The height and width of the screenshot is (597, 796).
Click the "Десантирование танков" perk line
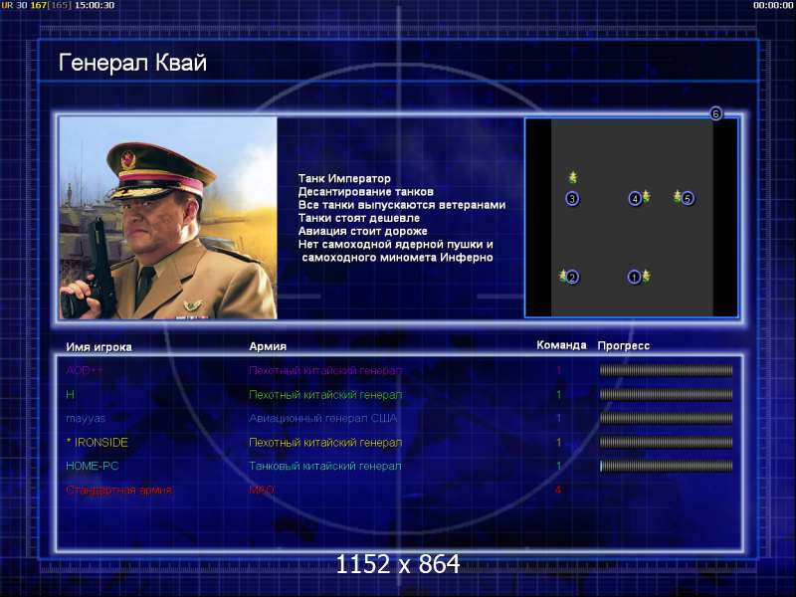pyautogui.click(x=366, y=192)
